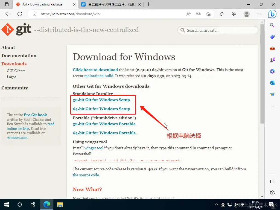Open the About navigation item

[x=8, y=48]
